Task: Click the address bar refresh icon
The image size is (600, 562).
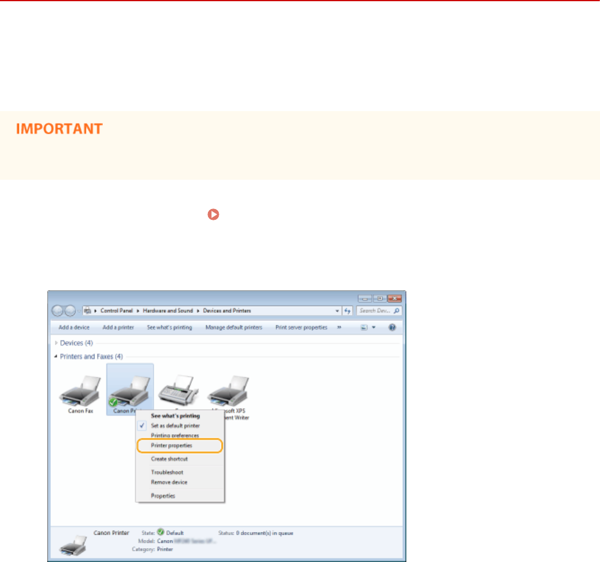Action: click(x=347, y=311)
